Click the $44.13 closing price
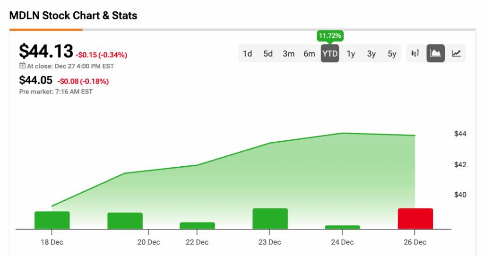 click(46, 51)
